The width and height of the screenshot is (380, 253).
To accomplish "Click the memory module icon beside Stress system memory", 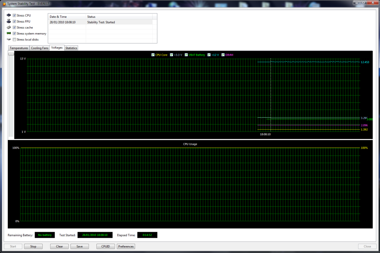I will click(x=9, y=33).
